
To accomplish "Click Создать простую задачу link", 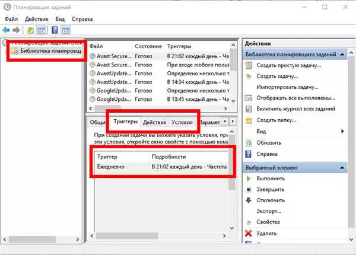I will click(x=289, y=65).
